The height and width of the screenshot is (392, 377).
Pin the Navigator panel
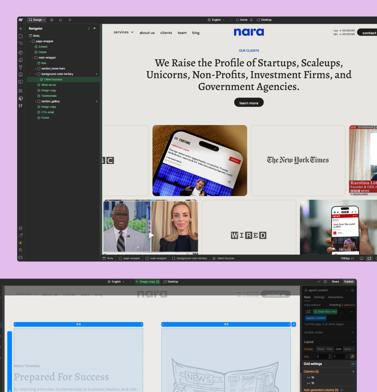pyautogui.click(x=94, y=29)
